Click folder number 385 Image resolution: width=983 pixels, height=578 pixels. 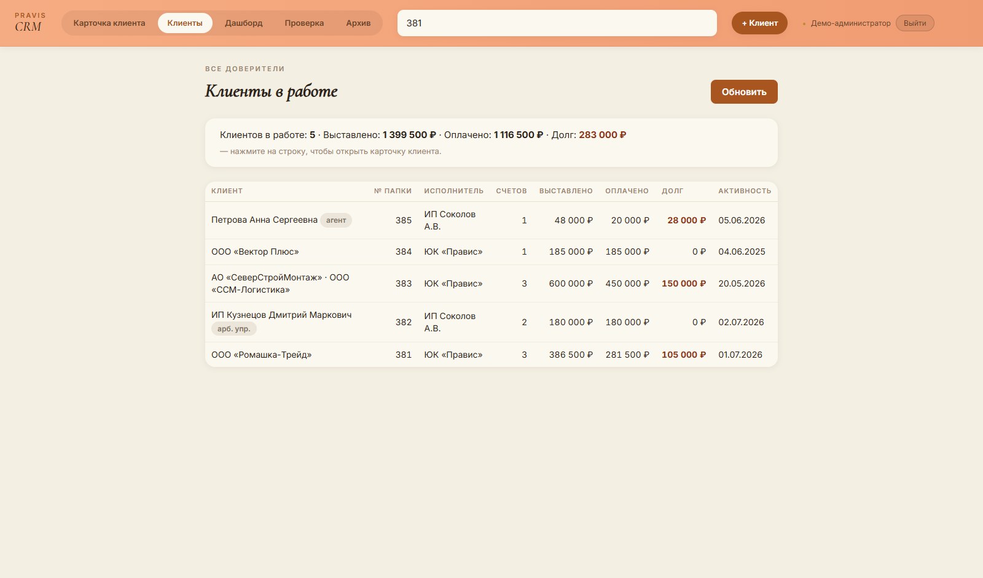(404, 220)
